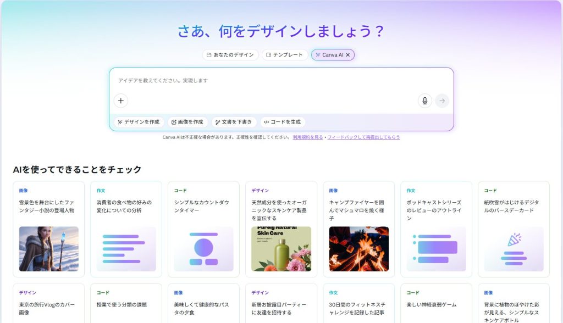Open the 東京の旅行Vlogのカバー画像 suggestion
The width and height of the screenshot is (563, 323).
(x=48, y=305)
